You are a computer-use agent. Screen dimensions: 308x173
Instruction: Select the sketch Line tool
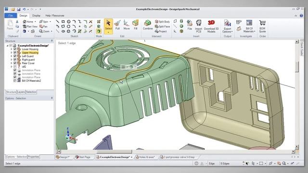57,22
